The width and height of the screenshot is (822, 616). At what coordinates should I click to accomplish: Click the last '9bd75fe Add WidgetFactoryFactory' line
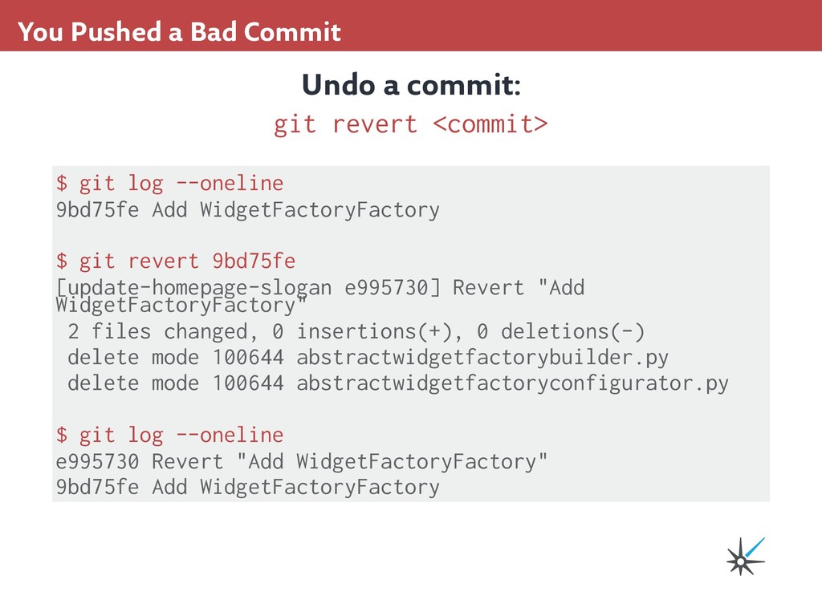247,487
